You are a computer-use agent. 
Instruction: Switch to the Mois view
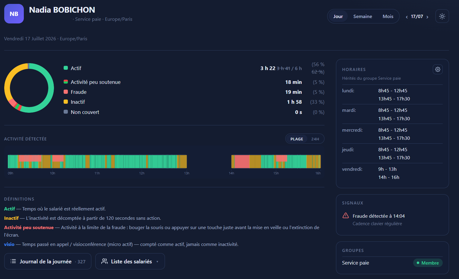click(388, 17)
